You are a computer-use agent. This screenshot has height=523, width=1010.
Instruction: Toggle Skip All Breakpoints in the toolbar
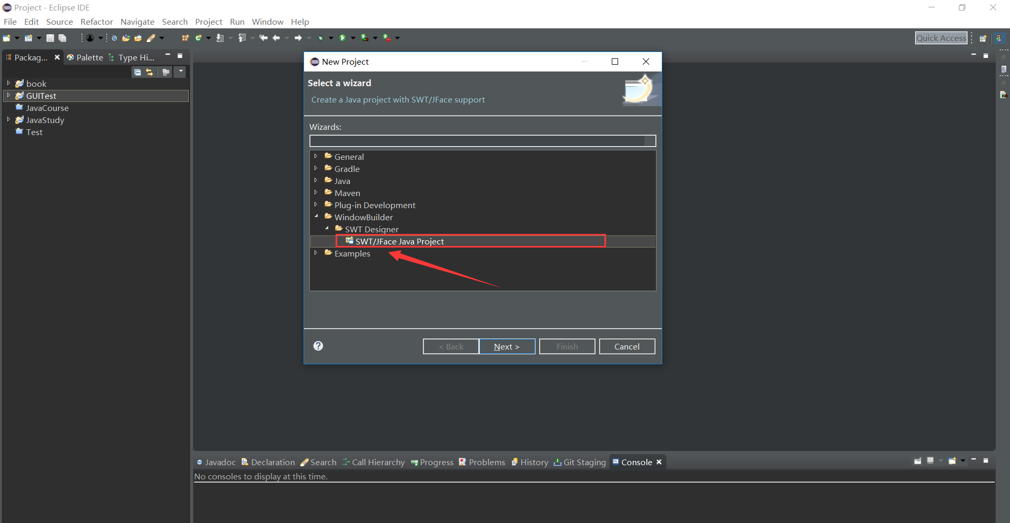(115, 37)
